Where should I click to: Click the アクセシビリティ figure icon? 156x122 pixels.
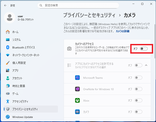[x=8, y=101]
